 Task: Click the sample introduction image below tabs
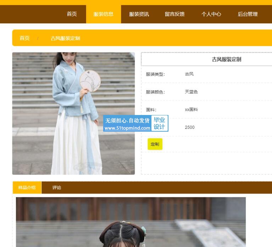click(x=131, y=222)
